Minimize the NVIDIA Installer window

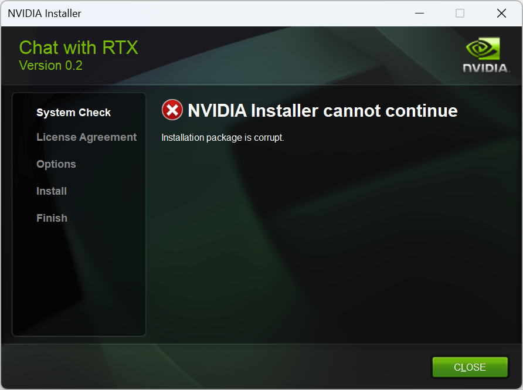click(x=419, y=13)
